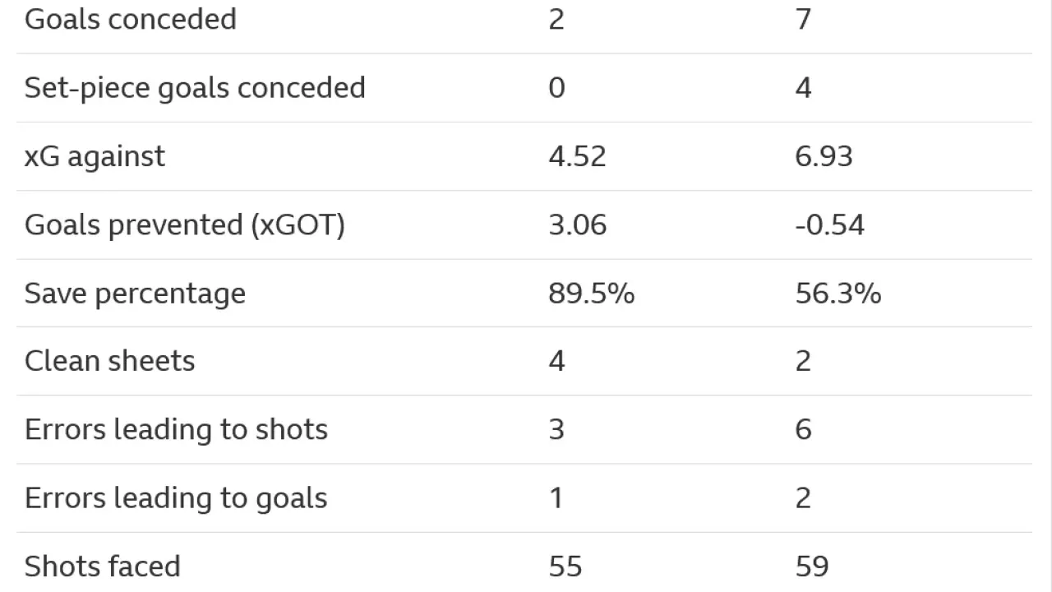1052x592 pixels.
Task: Click the 4.52 xG against value
Action: click(577, 156)
